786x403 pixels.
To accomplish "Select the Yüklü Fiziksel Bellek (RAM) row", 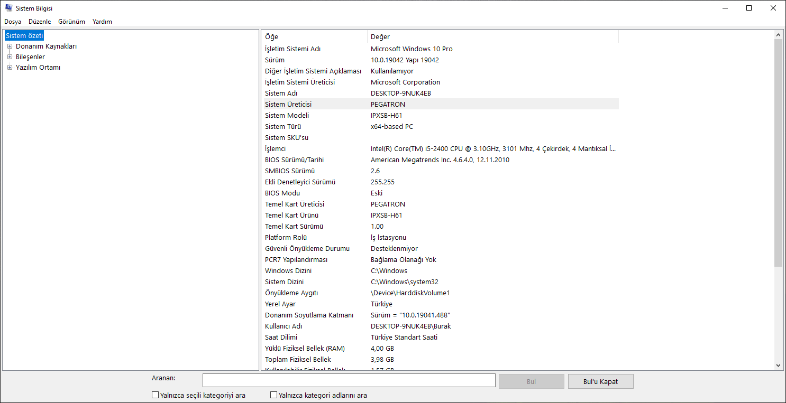I will 441,348.
